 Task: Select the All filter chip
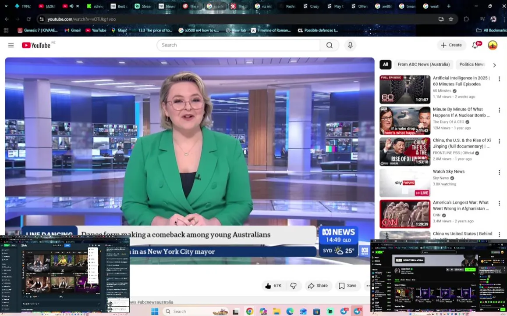click(x=386, y=65)
